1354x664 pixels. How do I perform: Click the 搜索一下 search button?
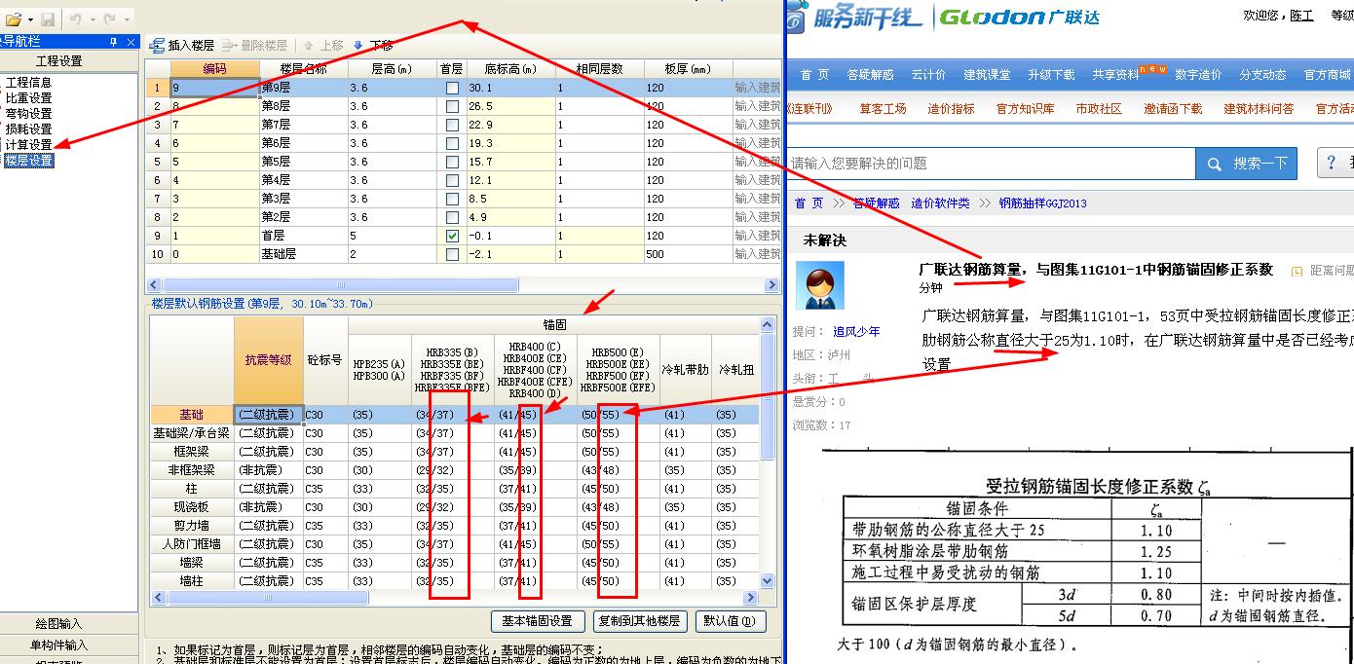(x=1247, y=164)
